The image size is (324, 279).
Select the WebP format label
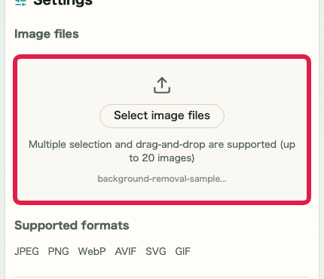[92, 251]
